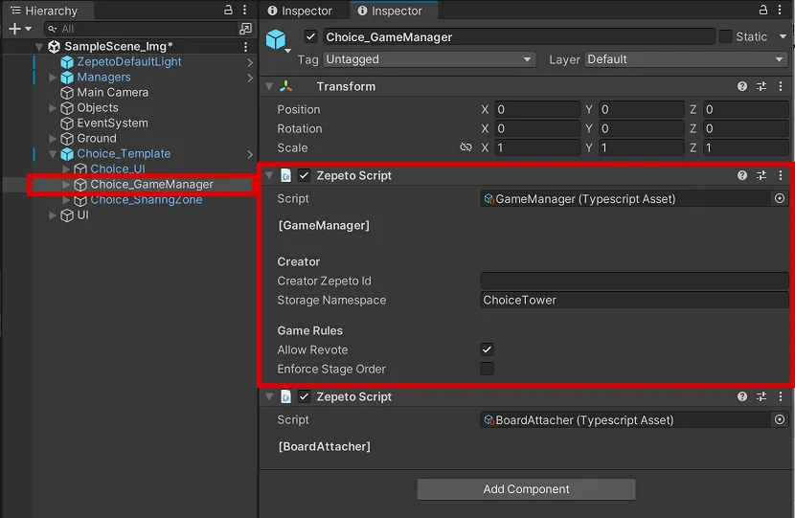Collapse the GameManager Zepeto Script foldout

[269, 175]
